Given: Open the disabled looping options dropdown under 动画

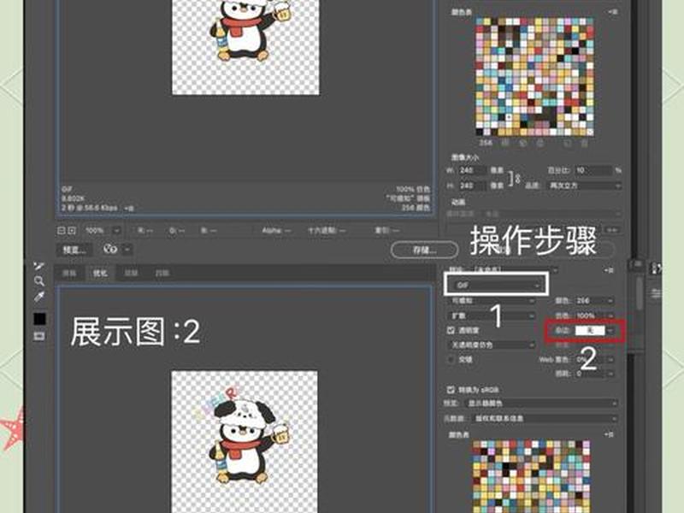Looking at the screenshot, I should (x=552, y=214).
